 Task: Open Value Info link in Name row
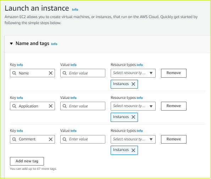tap(73, 65)
